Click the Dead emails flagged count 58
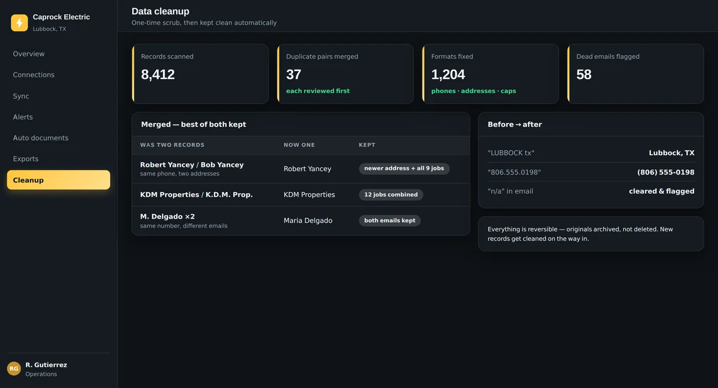This screenshot has height=388, width=718. tap(584, 75)
